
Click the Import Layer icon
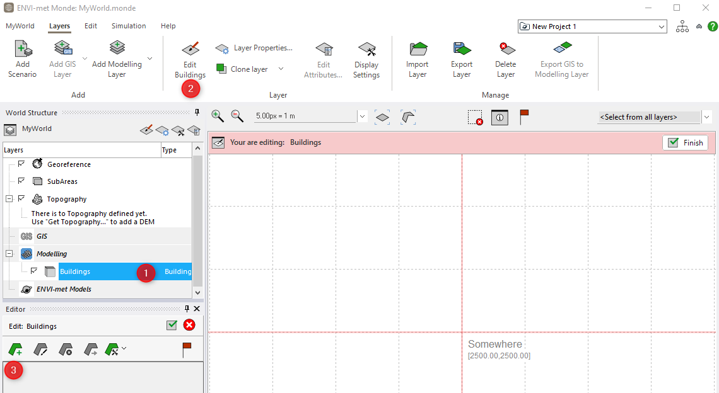[x=418, y=50]
